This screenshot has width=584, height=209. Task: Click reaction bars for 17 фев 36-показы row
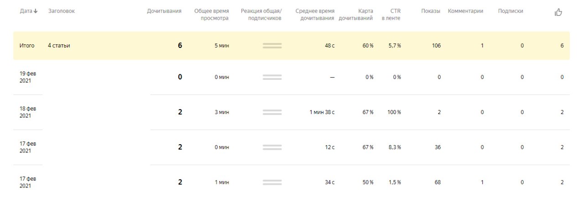click(x=272, y=147)
